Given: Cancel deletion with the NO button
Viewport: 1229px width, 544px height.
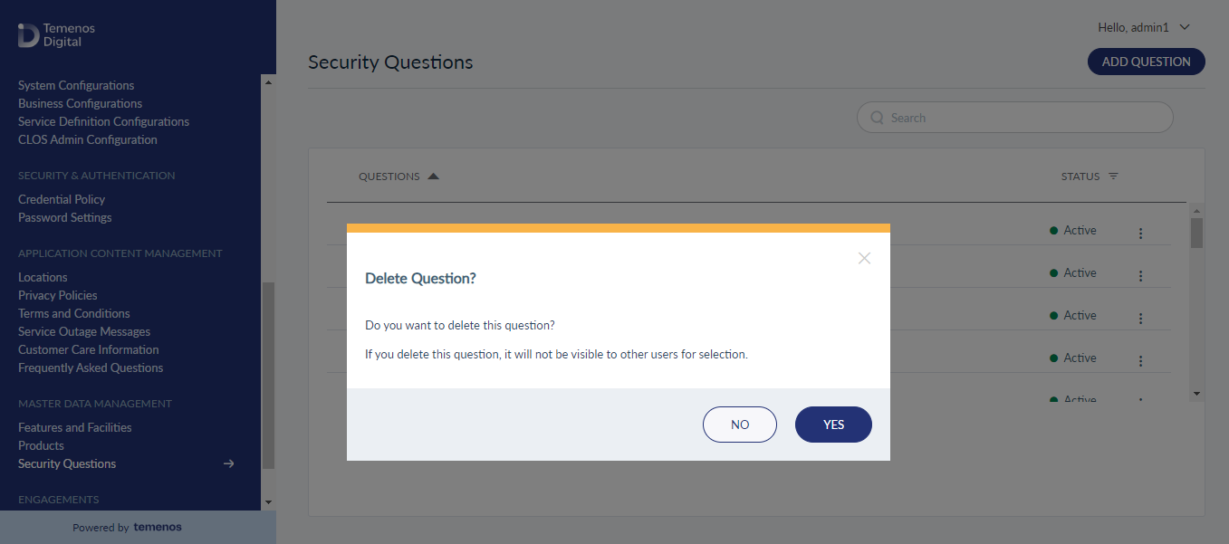Looking at the screenshot, I should pos(740,425).
